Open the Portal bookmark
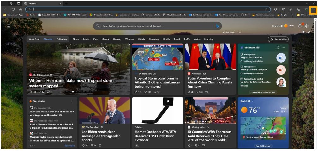This screenshot has width=318, height=151. (31, 15)
